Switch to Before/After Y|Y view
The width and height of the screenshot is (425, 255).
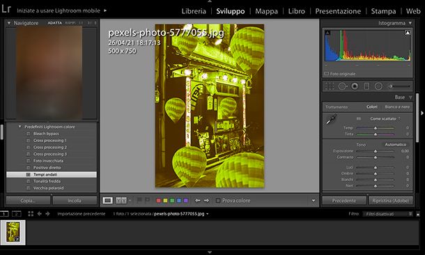[121, 201]
